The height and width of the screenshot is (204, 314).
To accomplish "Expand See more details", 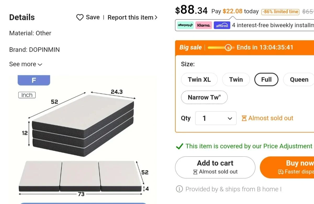I will [26, 64].
